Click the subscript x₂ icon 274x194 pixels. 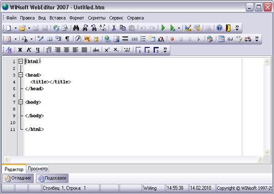[x=116, y=50]
